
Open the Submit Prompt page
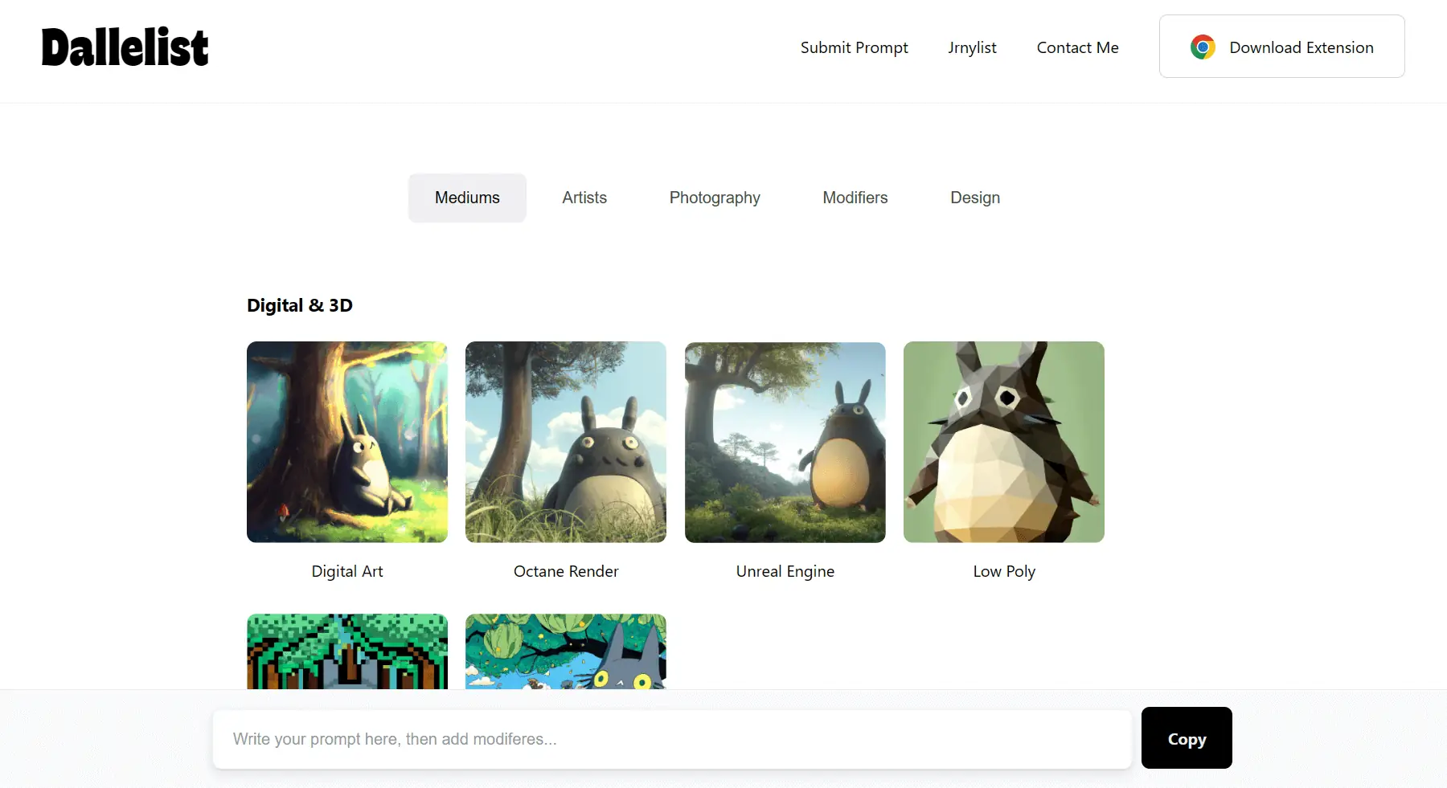[854, 47]
